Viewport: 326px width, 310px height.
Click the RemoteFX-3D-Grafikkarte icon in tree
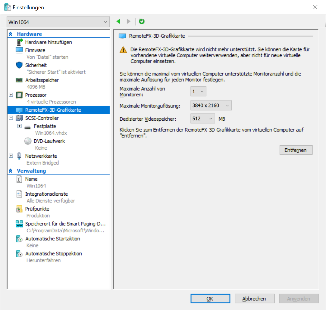(x=19, y=110)
